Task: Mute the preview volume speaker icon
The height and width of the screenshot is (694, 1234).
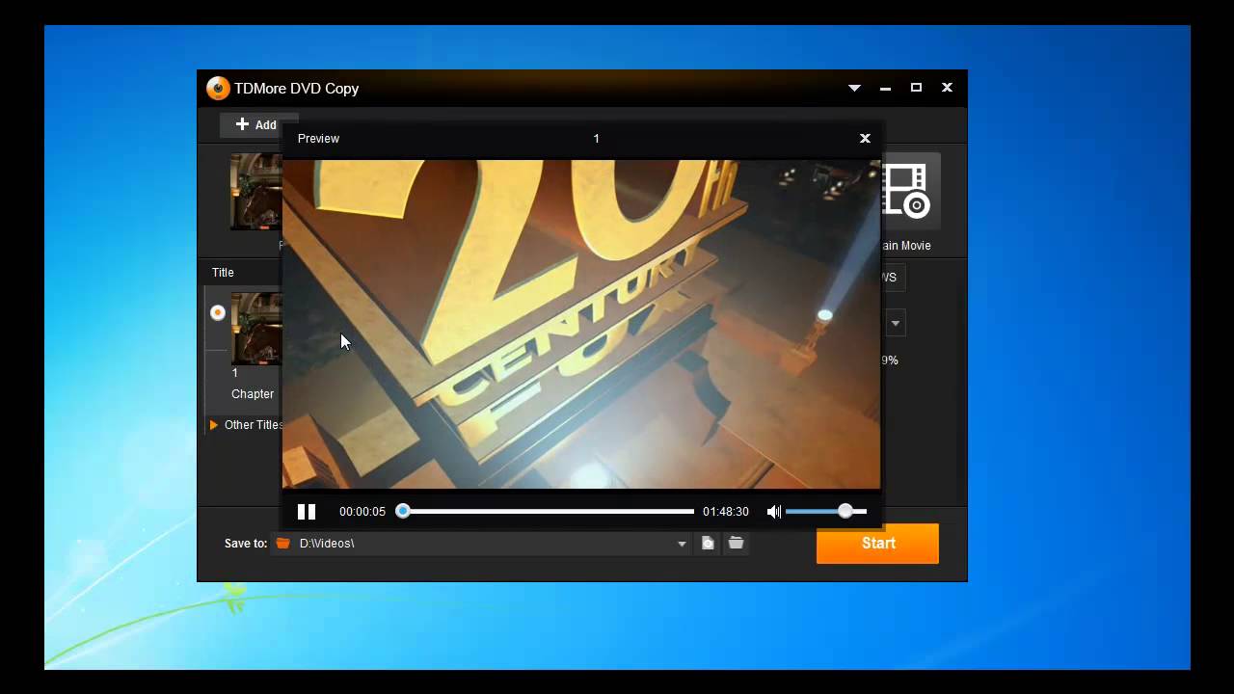Action: [x=774, y=512]
